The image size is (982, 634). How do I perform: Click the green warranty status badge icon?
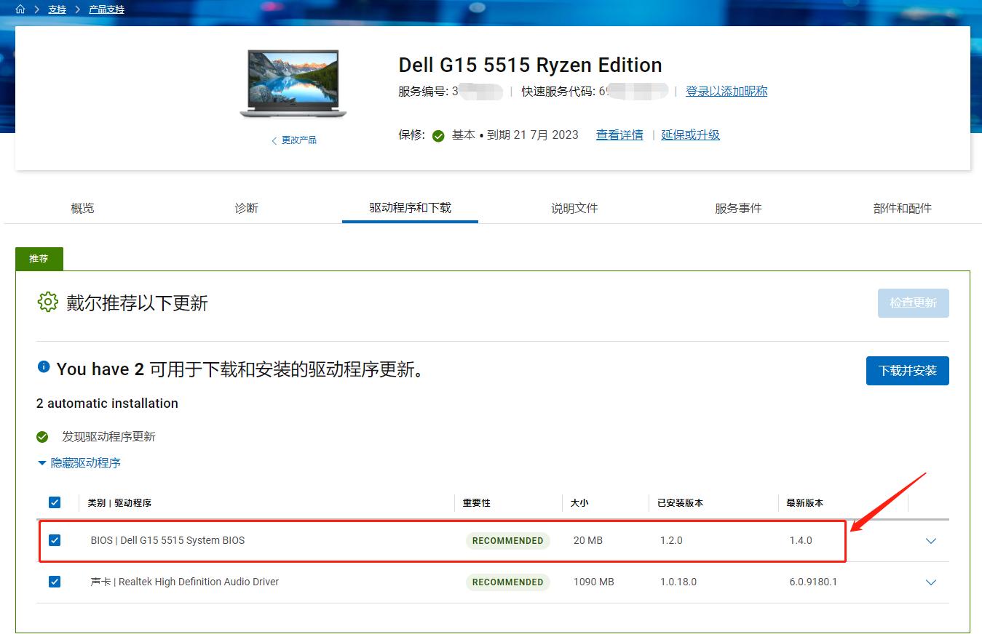[437, 135]
